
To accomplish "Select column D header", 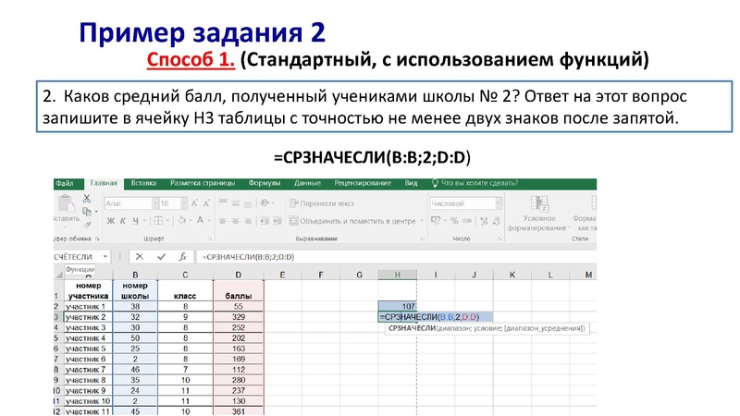I will (238, 275).
